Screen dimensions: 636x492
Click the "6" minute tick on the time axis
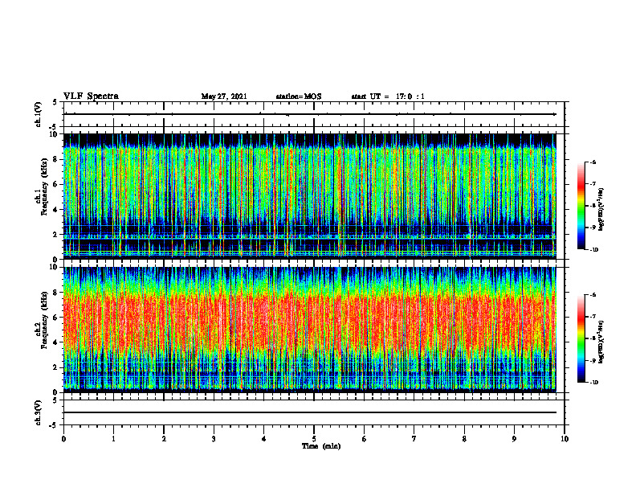click(x=365, y=439)
